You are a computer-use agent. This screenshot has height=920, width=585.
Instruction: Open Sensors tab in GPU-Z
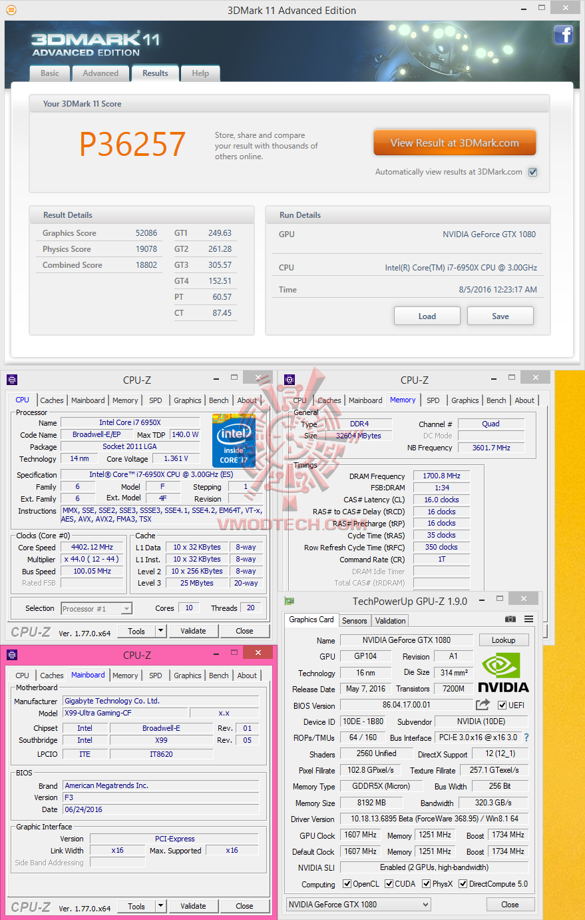click(354, 620)
